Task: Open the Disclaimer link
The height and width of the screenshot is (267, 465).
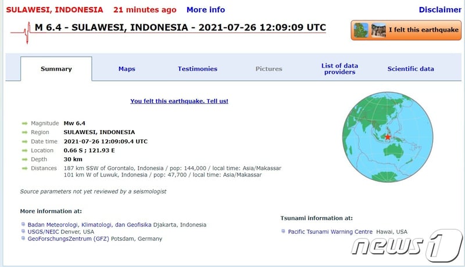Action: click(439, 10)
